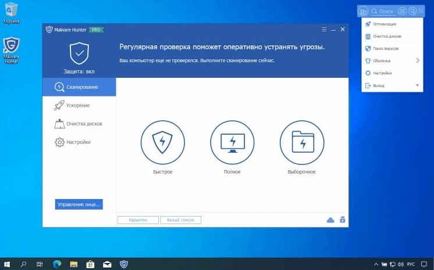The width and height of the screenshot is (434, 270).
Task: Select the Malware Hunter desktop shortcut
Action: (x=11, y=51)
